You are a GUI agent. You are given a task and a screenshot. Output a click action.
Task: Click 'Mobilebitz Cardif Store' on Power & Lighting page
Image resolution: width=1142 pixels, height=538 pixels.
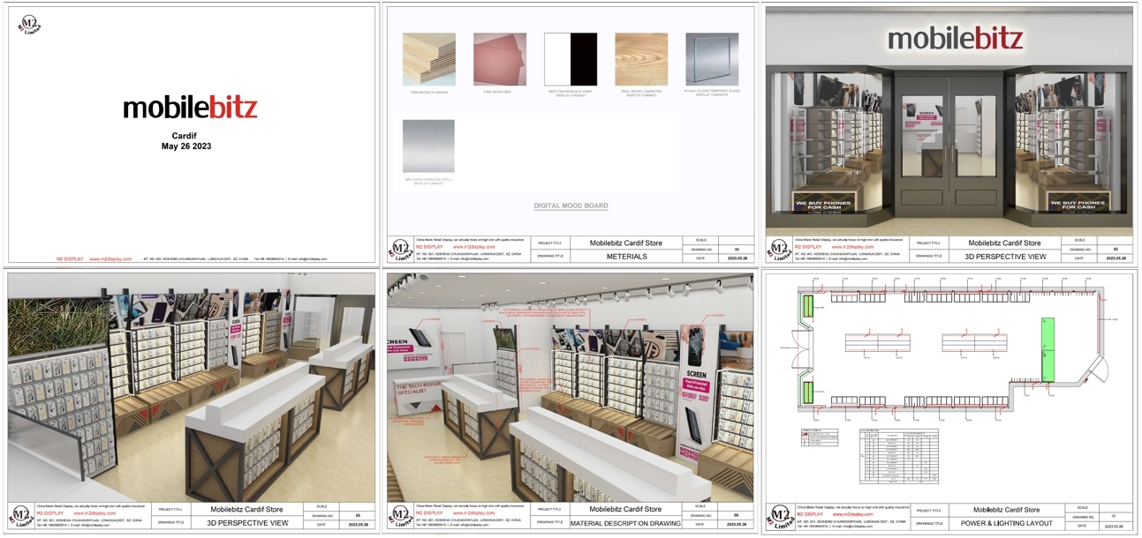click(x=1006, y=510)
